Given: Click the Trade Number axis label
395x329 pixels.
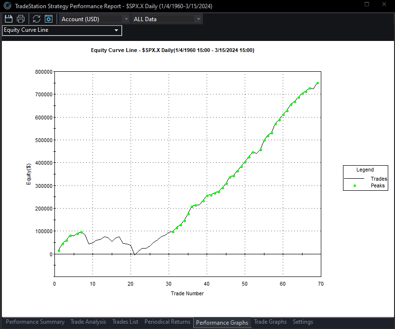Looking at the screenshot, I should click(x=187, y=293).
